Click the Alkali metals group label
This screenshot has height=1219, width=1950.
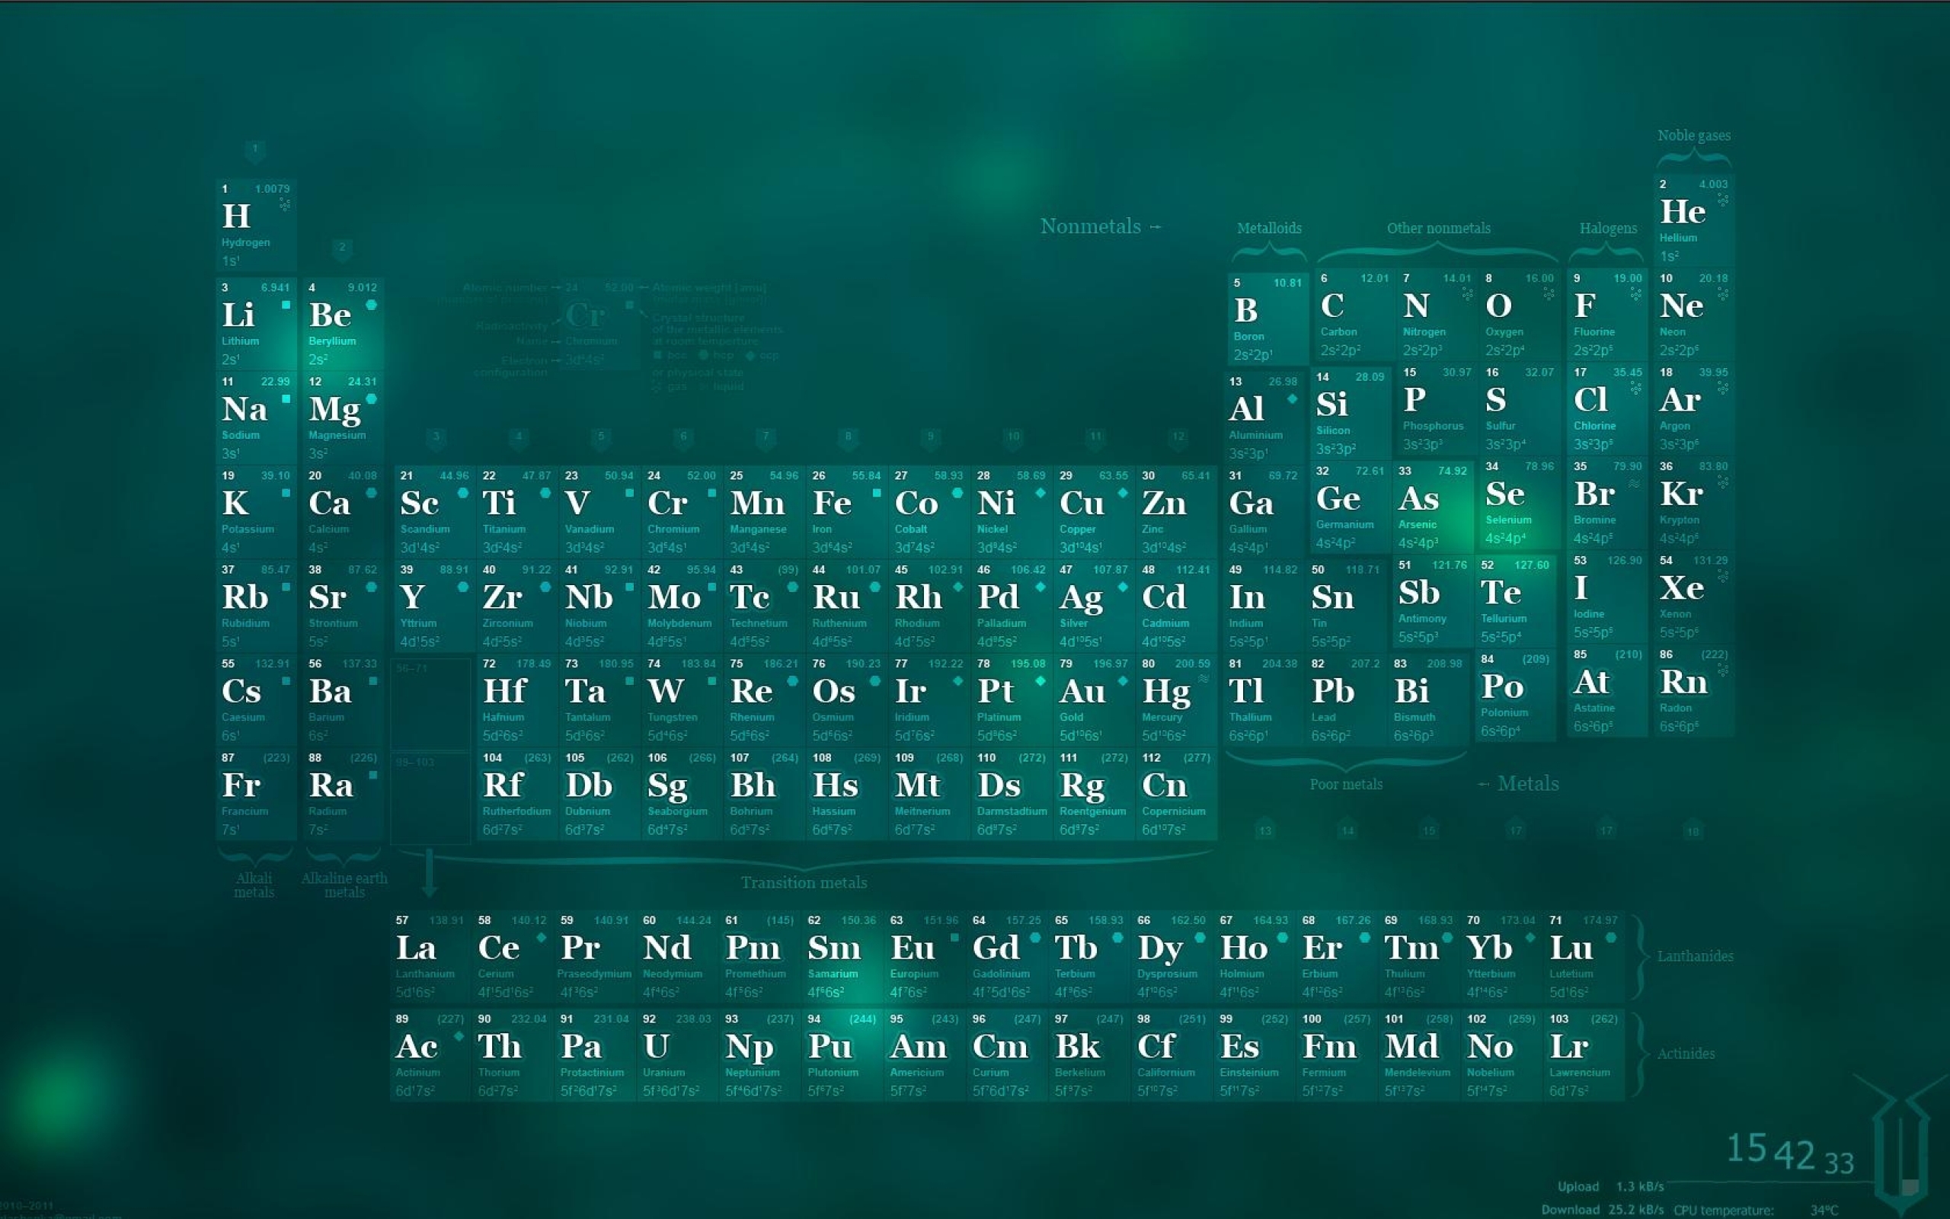click(254, 887)
